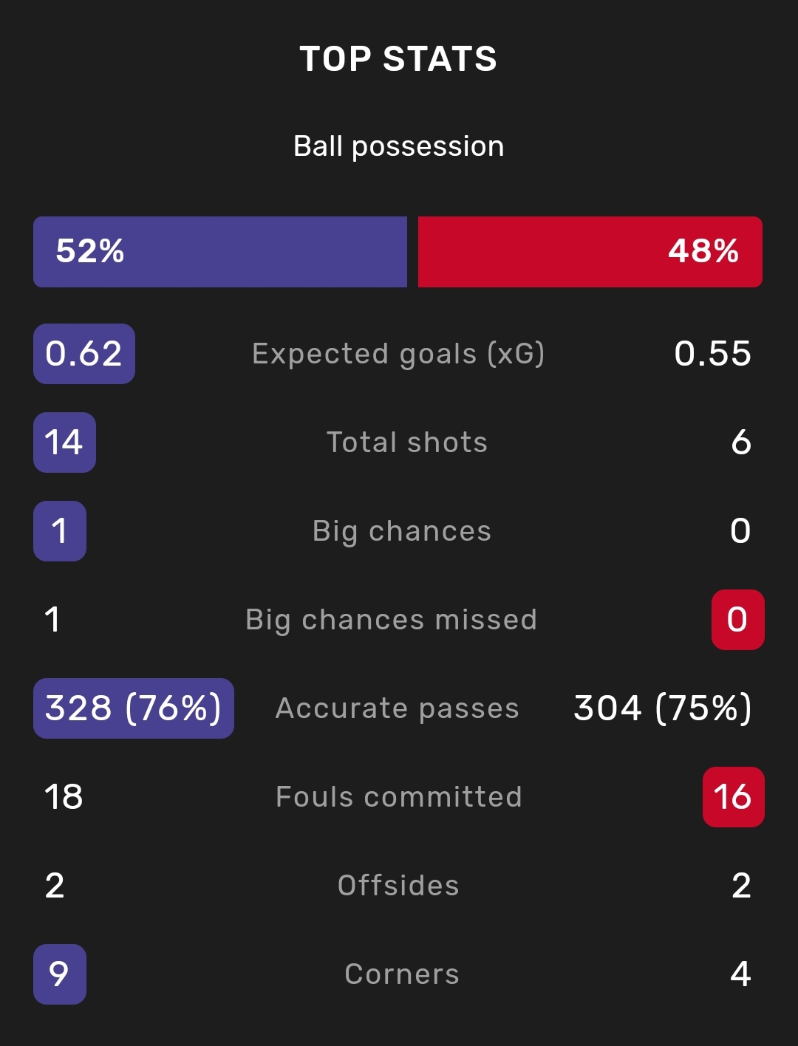The width and height of the screenshot is (798, 1046).
Task: Click the 328 (76%) accurate passes badge
Action: point(134,708)
